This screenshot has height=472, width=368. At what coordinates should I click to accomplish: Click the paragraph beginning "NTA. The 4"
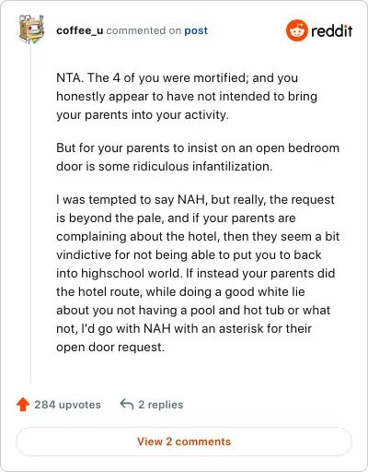pyautogui.click(x=187, y=96)
